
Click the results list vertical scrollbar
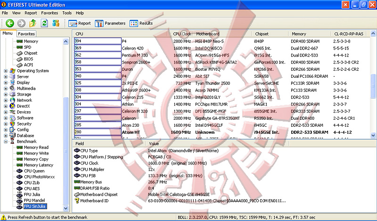click(373, 85)
